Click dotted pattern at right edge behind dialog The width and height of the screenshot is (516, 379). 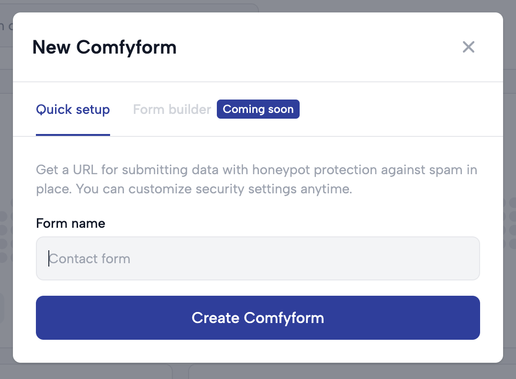click(509, 230)
